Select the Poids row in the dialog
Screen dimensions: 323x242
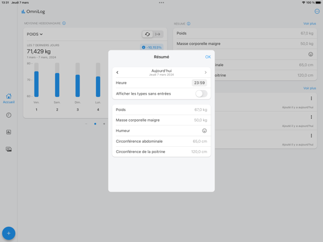161,110
